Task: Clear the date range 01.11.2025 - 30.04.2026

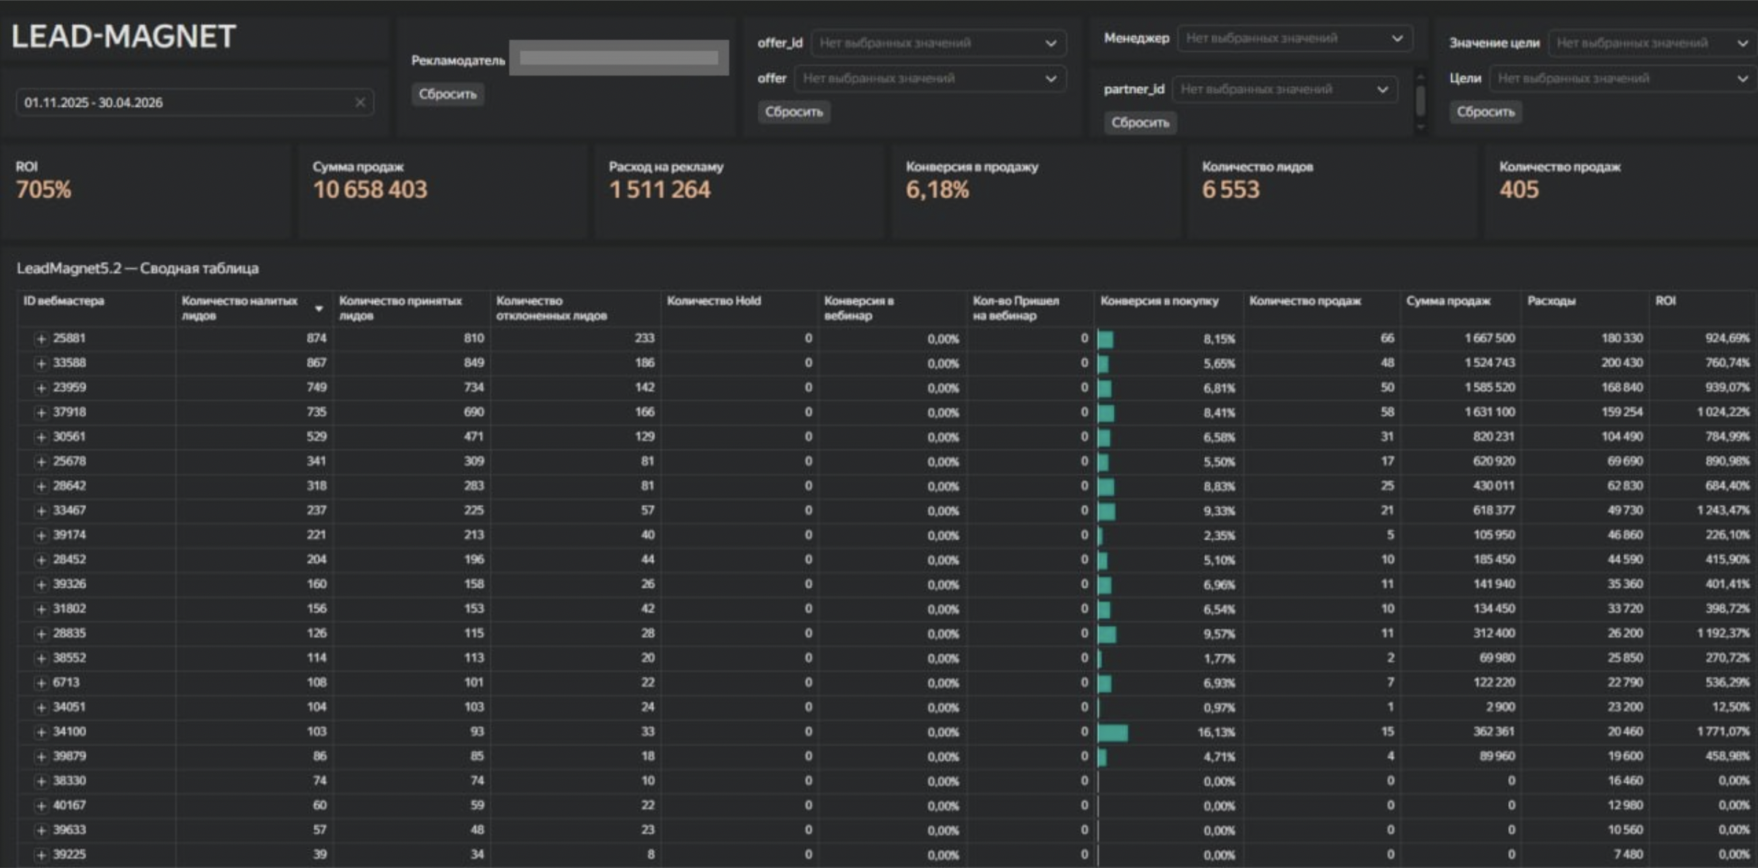Action: click(x=360, y=102)
